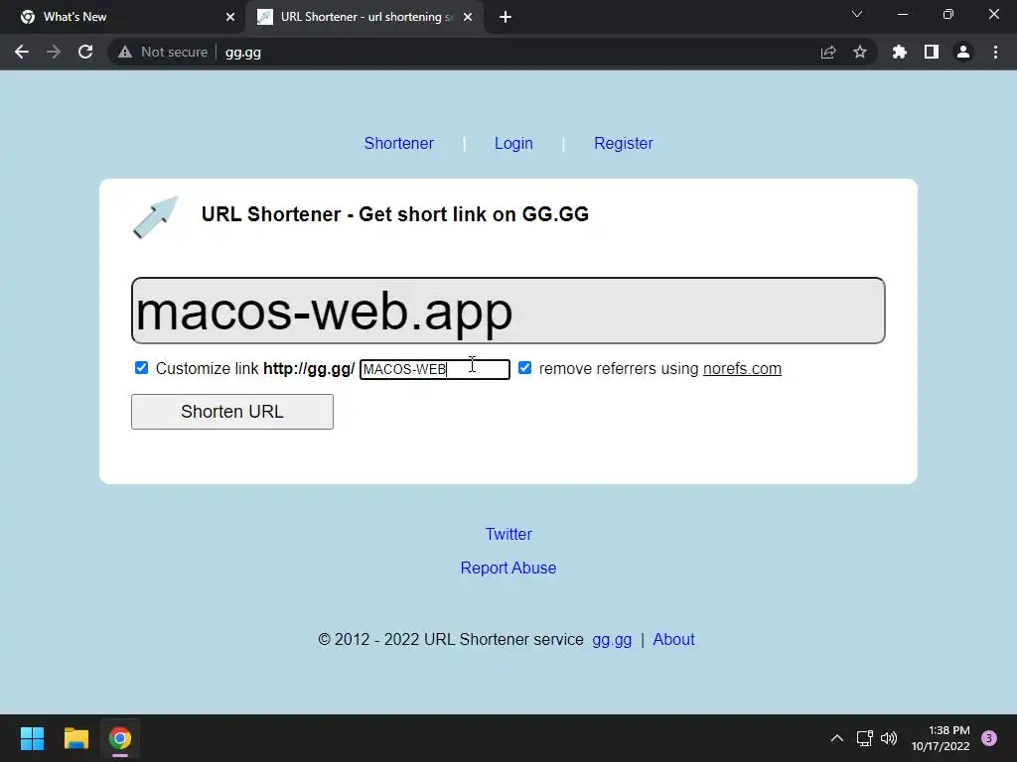The width and height of the screenshot is (1017, 762).
Task: Uncheck the Customize link checkbox
Action: point(141,368)
